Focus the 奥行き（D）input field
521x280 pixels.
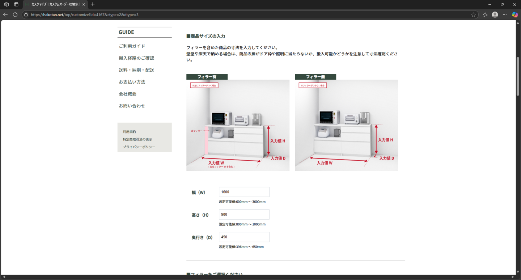[244, 237]
